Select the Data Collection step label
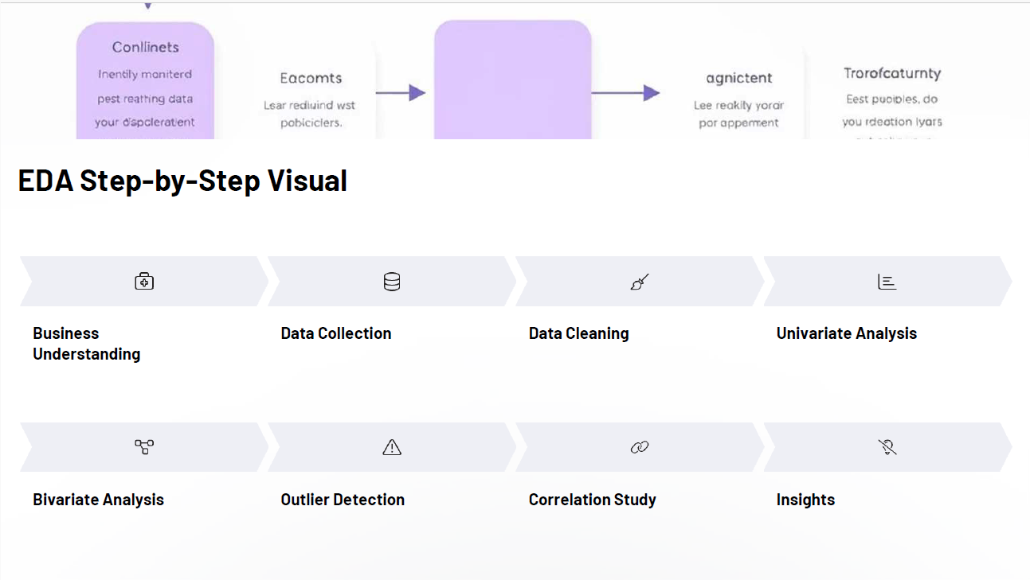Image resolution: width=1030 pixels, height=580 pixels. pos(336,333)
